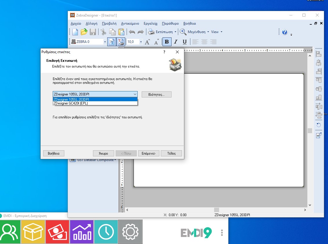This screenshot has height=244, width=328.
Task: Click the distribute horizontally icon
Action: coord(319,106)
